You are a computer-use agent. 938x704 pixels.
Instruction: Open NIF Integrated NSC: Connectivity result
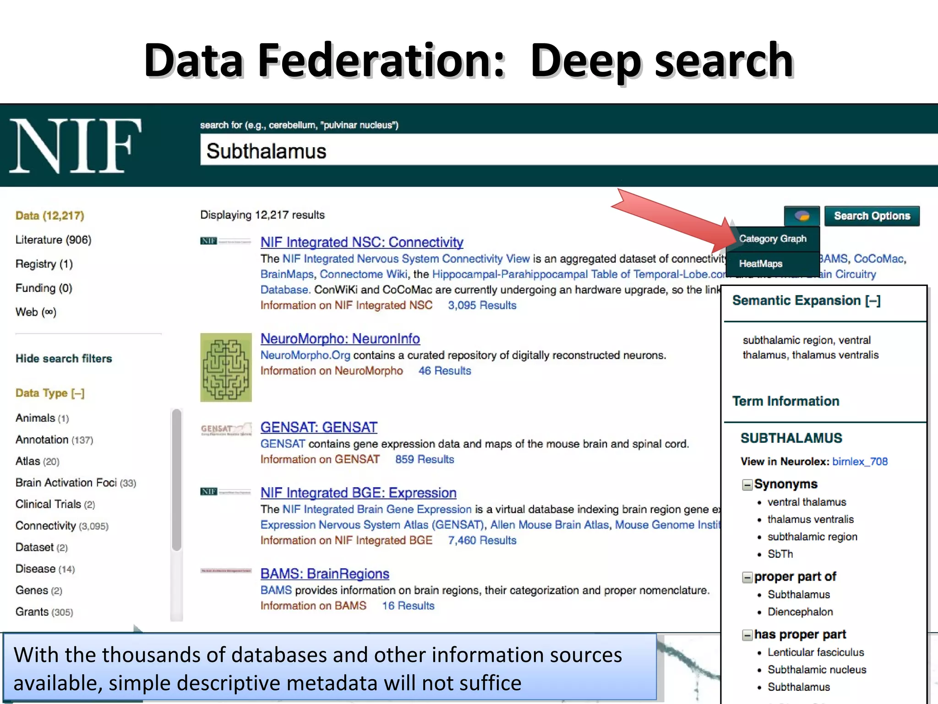point(362,242)
